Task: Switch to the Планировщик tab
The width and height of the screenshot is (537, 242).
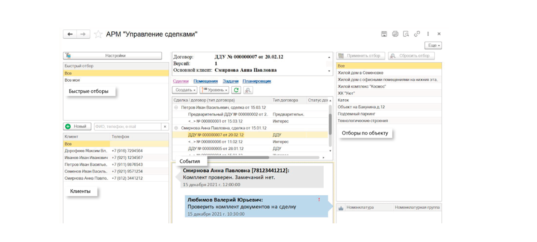Action: click(257, 81)
